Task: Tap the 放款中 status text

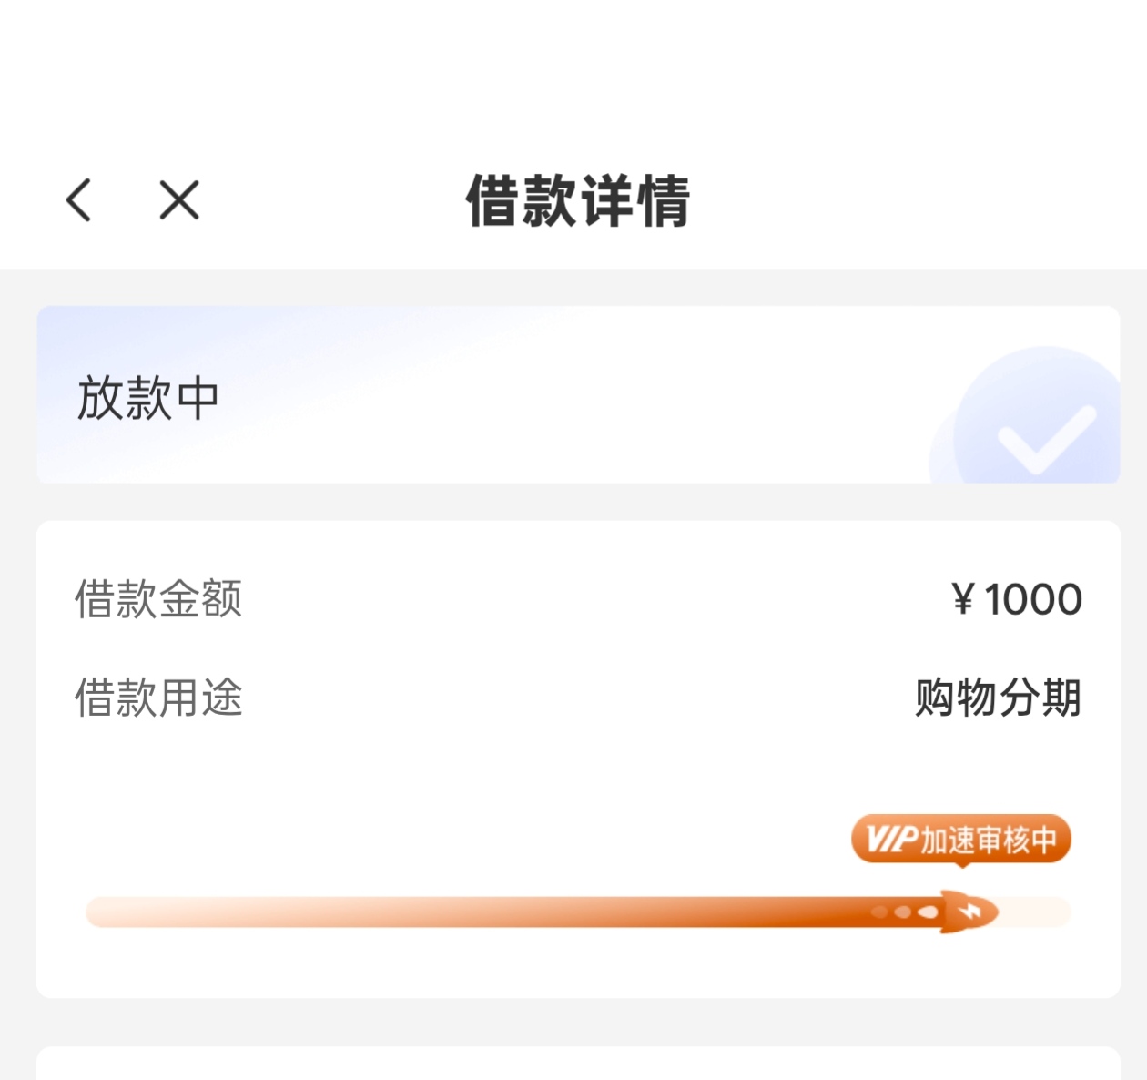Action: [148, 398]
